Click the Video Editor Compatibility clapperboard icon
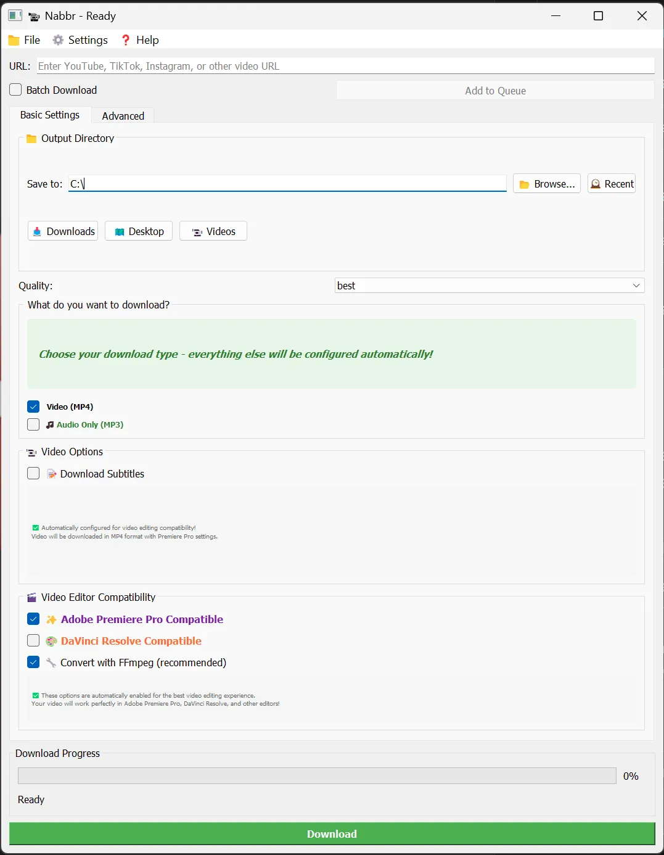The width and height of the screenshot is (664, 855). pos(31,597)
